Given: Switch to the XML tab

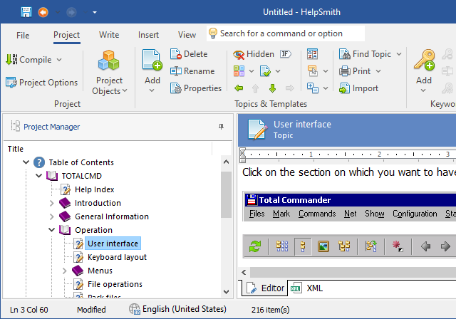Looking at the screenshot, I should [x=307, y=288].
